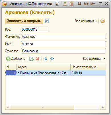The height and width of the screenshot is (115, 111).
Task: Click the Имя field containing Анжела
Action: coord(63,44)
